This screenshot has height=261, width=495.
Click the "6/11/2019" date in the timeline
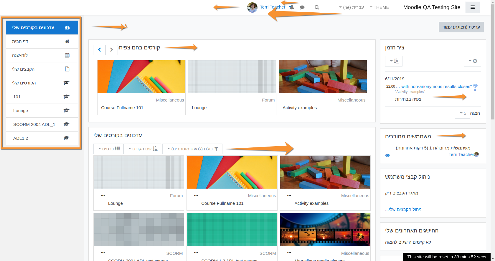pyautogui.click(x=395, y=79)
